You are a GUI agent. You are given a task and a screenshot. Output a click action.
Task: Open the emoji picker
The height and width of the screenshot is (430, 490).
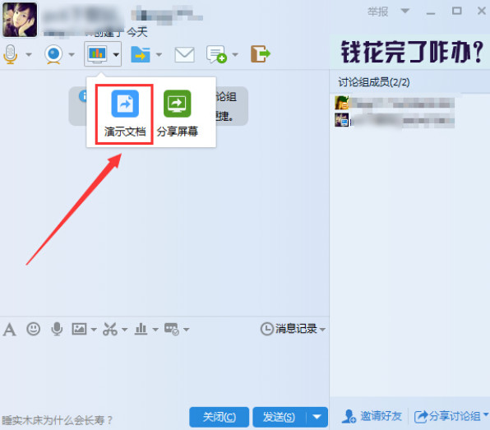33,329
